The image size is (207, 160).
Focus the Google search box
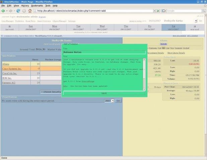click(184, 11)
